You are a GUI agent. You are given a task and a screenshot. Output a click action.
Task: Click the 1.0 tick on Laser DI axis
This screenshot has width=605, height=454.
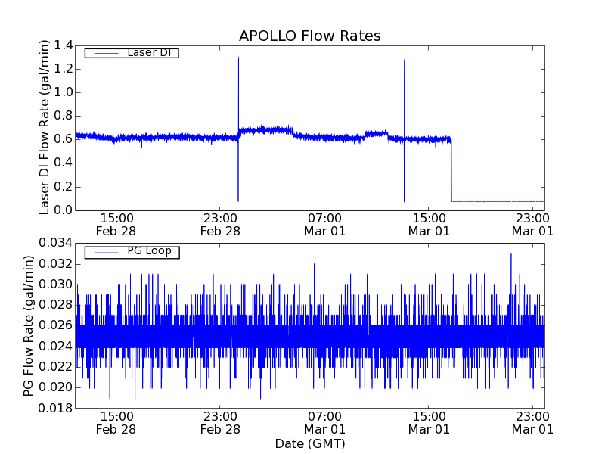pos(64,92)
